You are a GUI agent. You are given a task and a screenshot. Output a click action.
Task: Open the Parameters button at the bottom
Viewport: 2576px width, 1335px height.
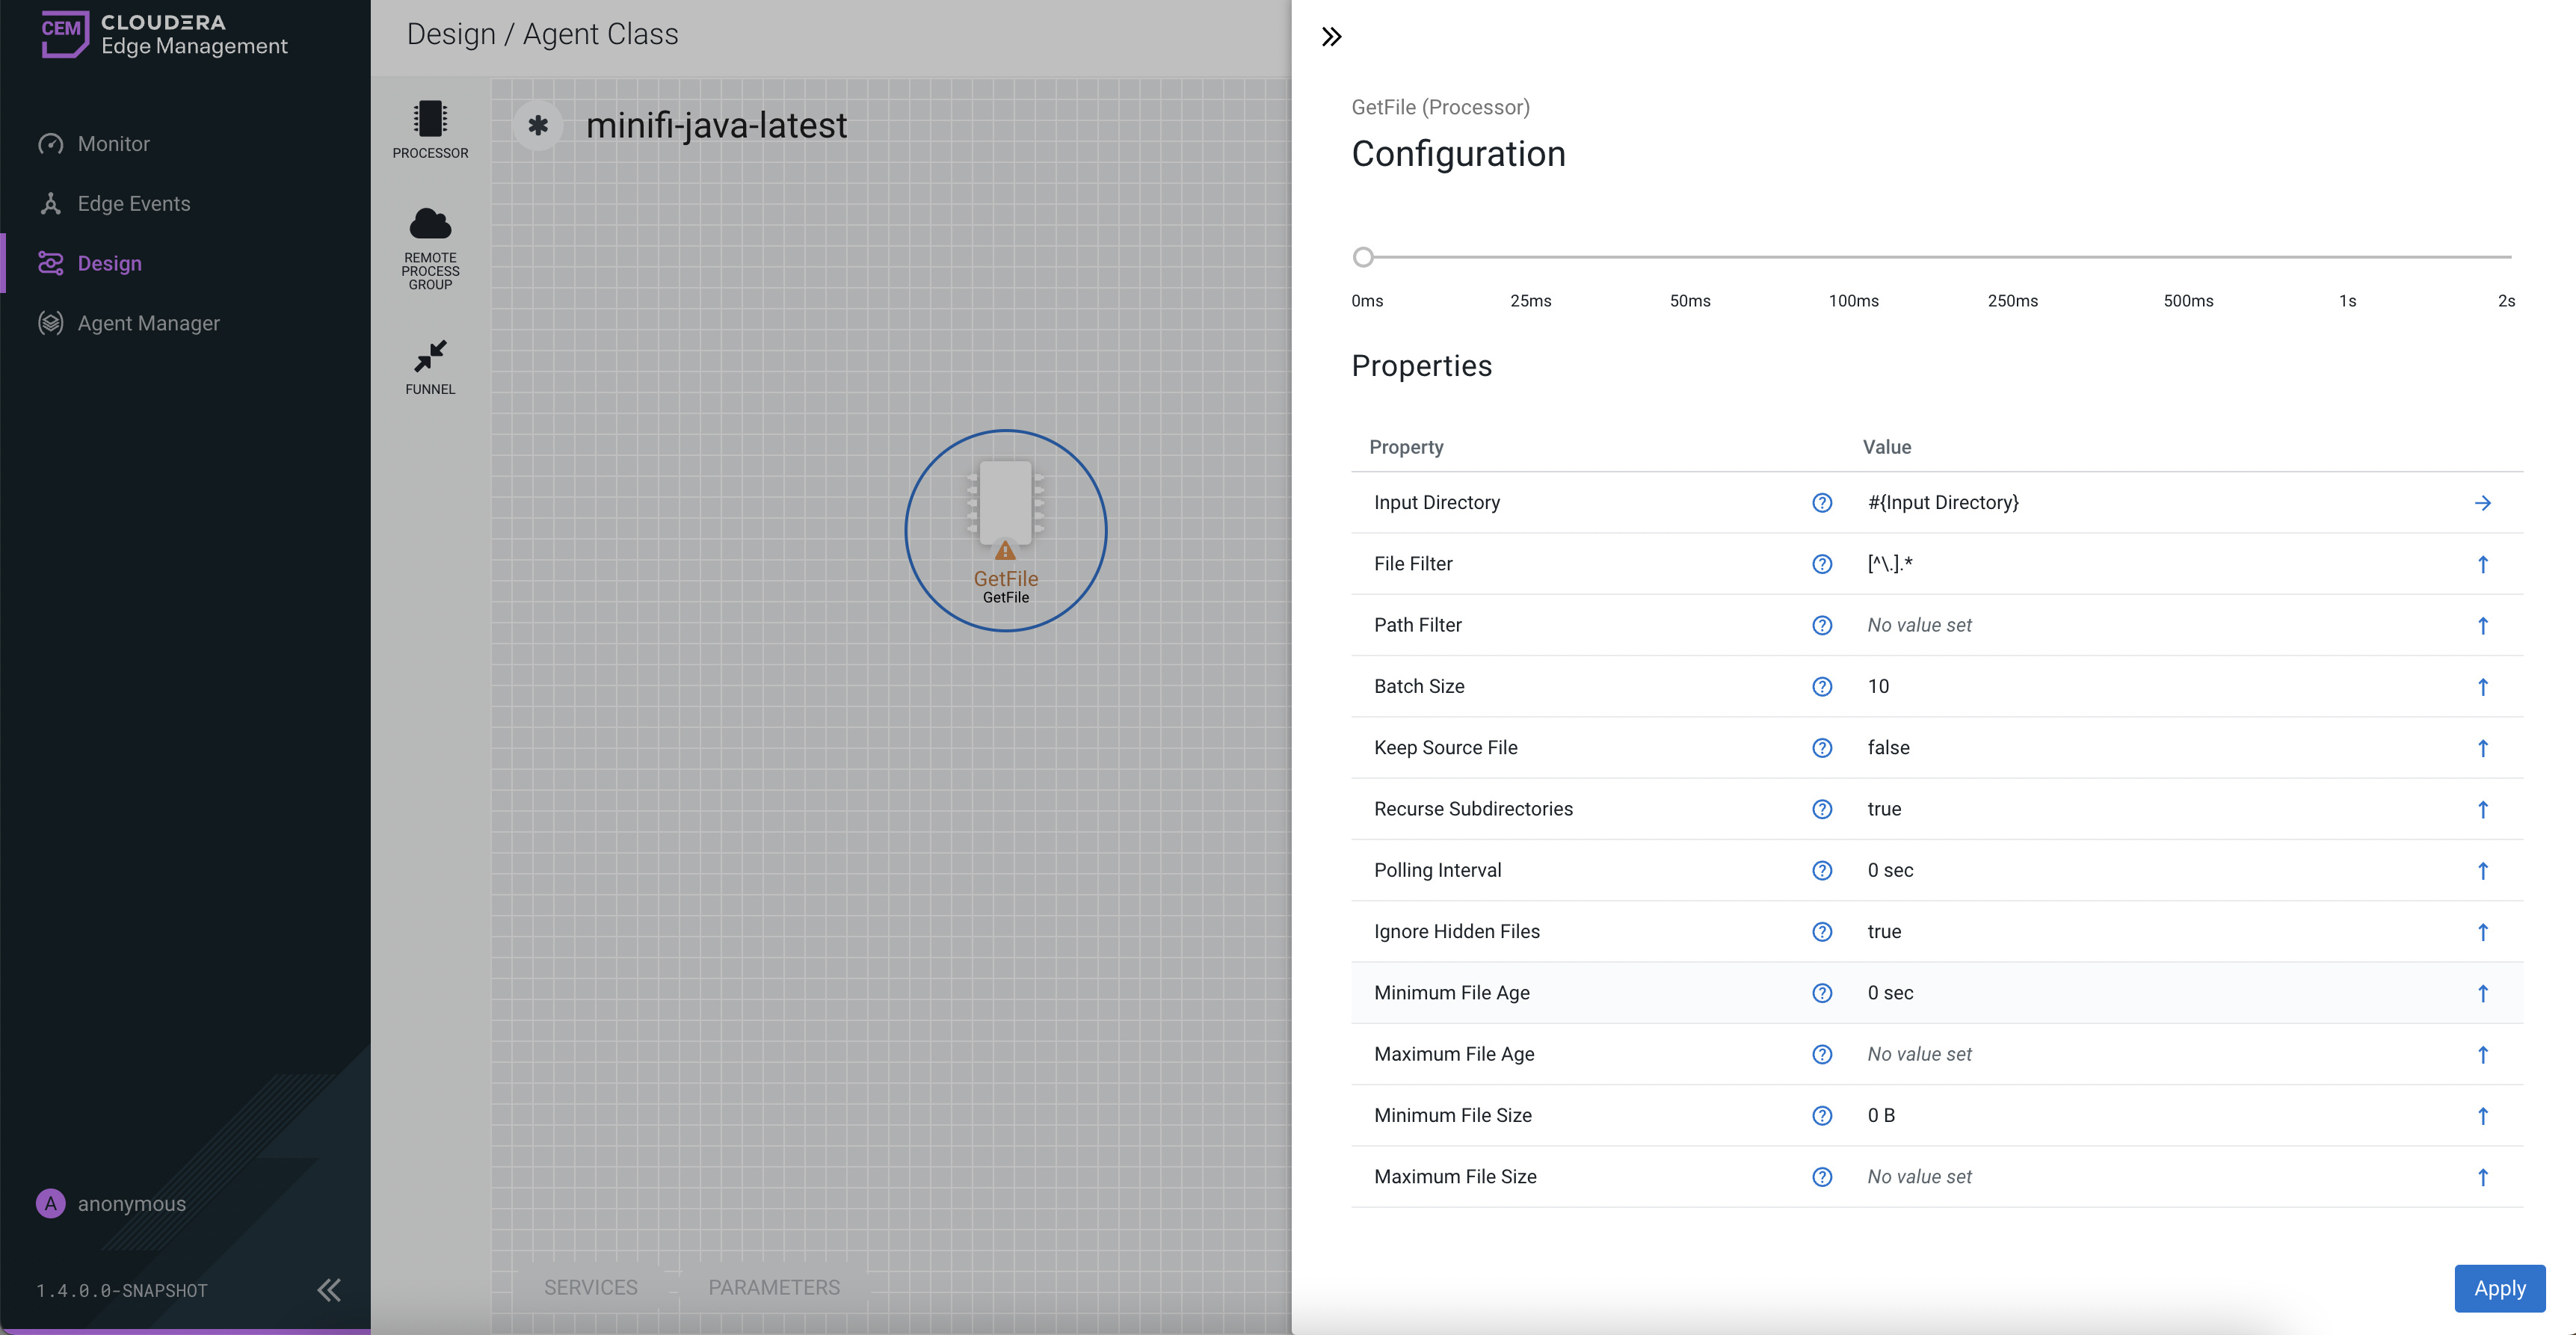774,1288
